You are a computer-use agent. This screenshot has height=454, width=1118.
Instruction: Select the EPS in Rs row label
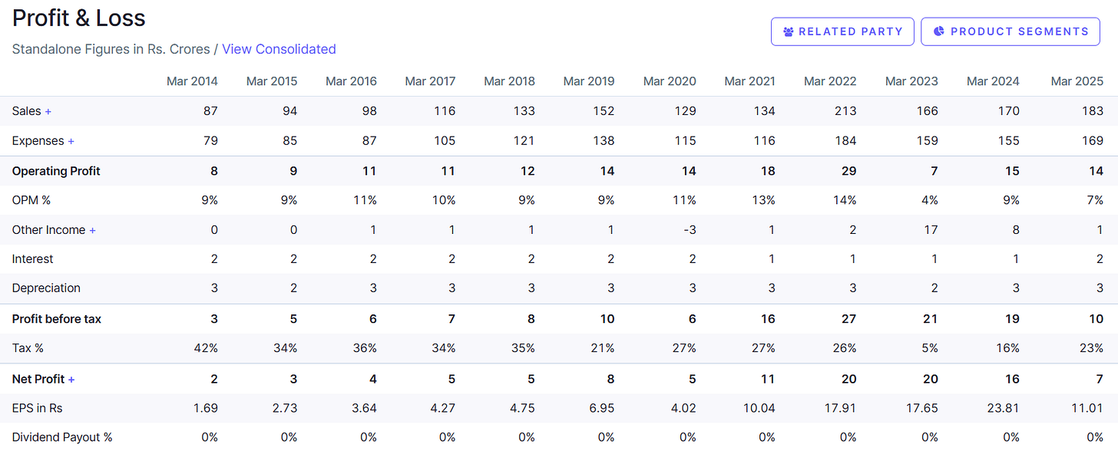(x=38, y=408)
